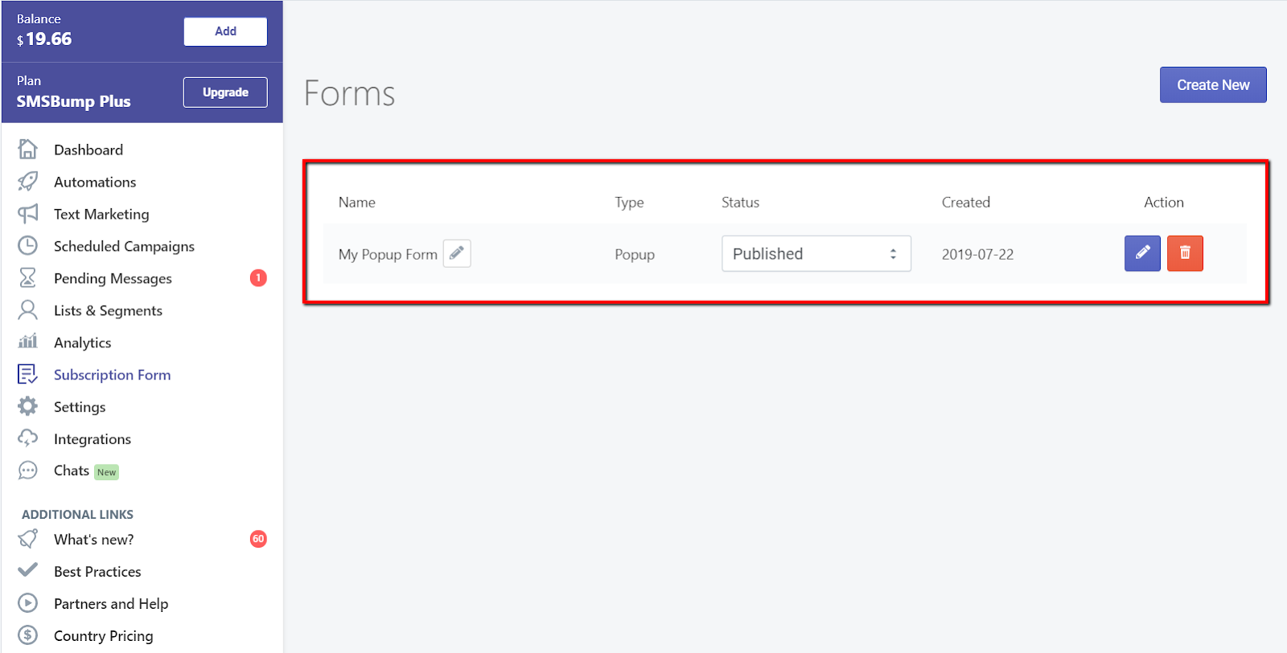Edit the form with the blue pencil button
Viewport: 1287px width, 653px height.
coord(1142,253)
